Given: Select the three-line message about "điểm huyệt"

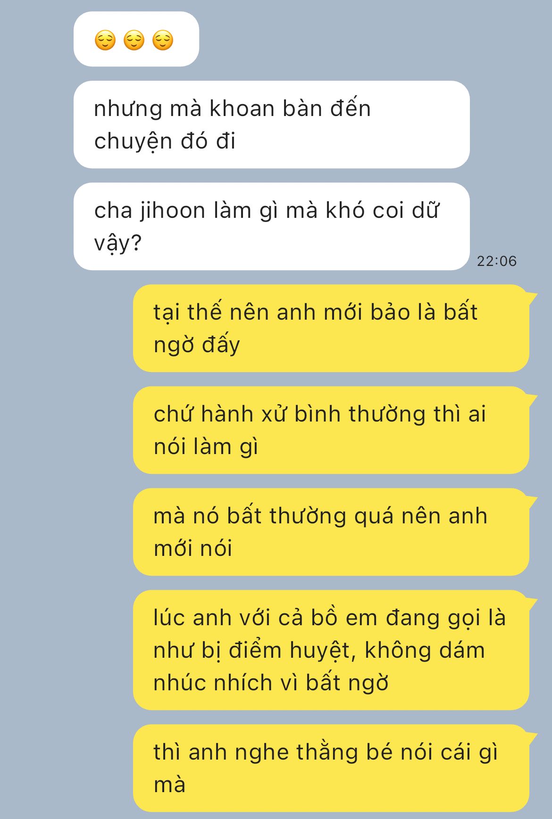Looking at the screenshot, I should pos(331,650).
